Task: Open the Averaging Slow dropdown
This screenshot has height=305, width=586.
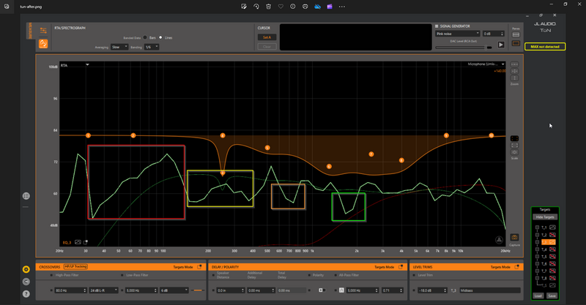Action: pos(119,47)
